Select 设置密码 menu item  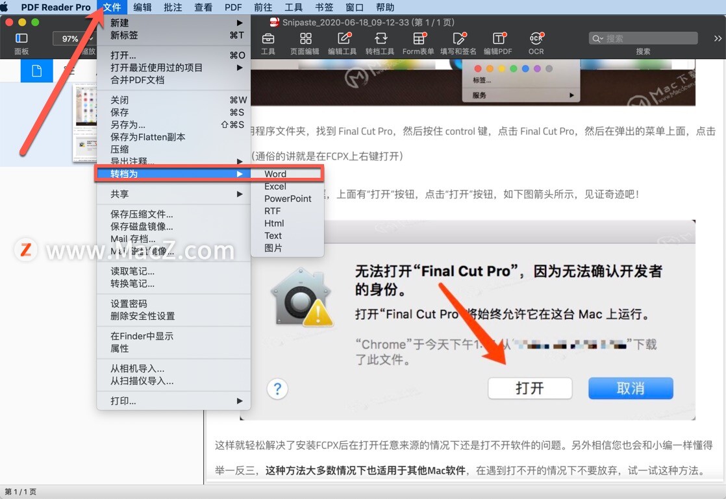(x=173, y=304)
